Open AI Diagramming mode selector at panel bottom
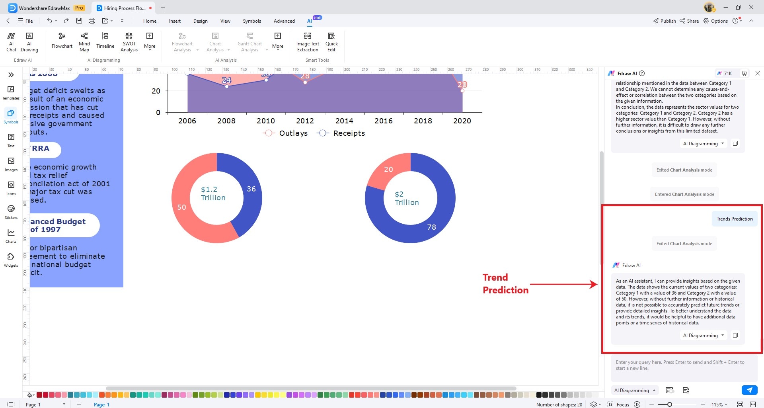This screenshot has width=764, height=408. 635,390
